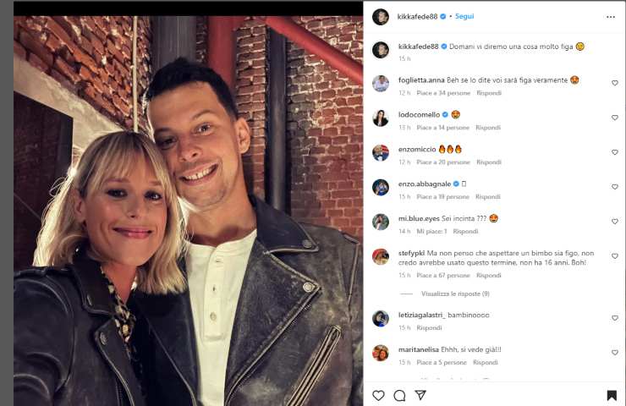Like the post with heart icon
626x406 pixels.
tap(378, 395)
